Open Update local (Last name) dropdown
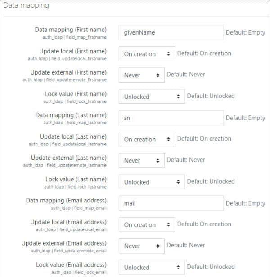Screen dimensions: 270x277 (x=147, y=139)
